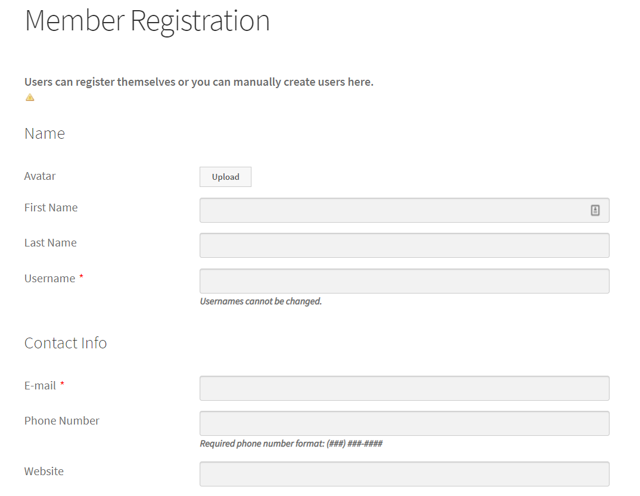
Task: Click the Avatar field label
Action: [40, 176]
